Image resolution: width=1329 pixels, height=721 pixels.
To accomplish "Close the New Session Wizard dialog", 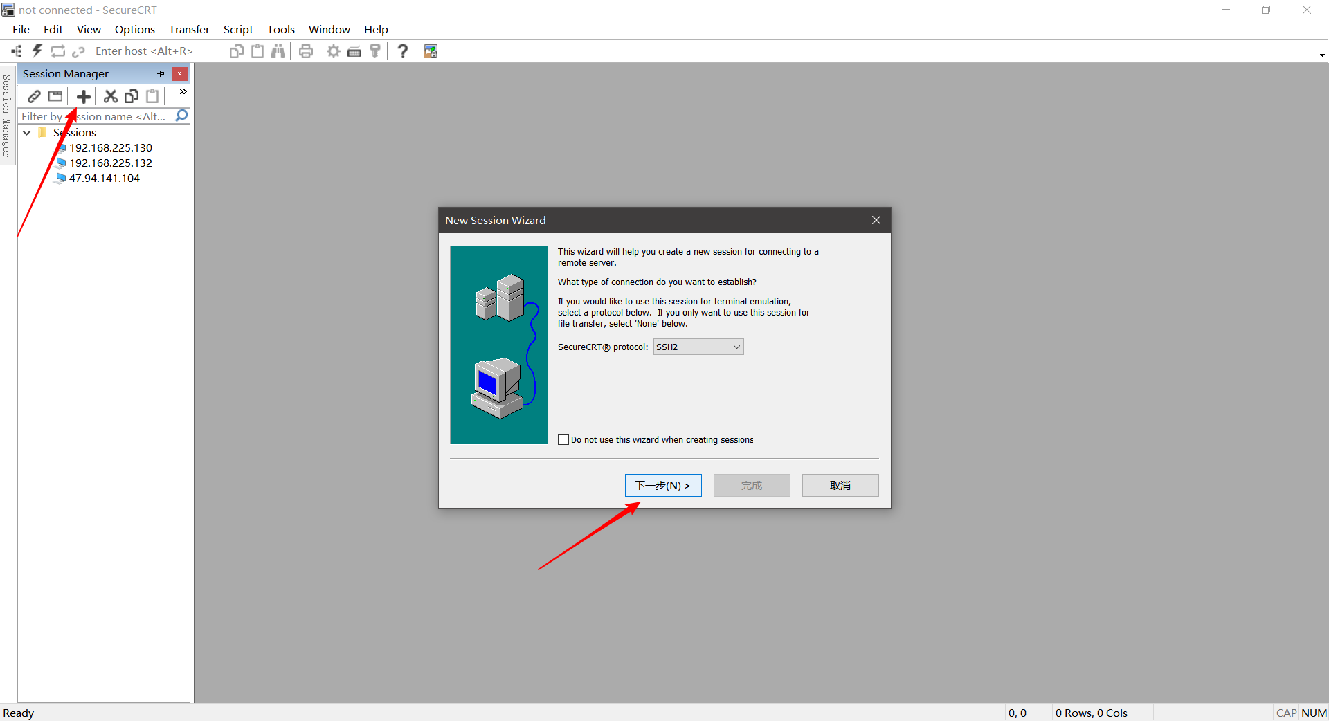I will 876,220.
